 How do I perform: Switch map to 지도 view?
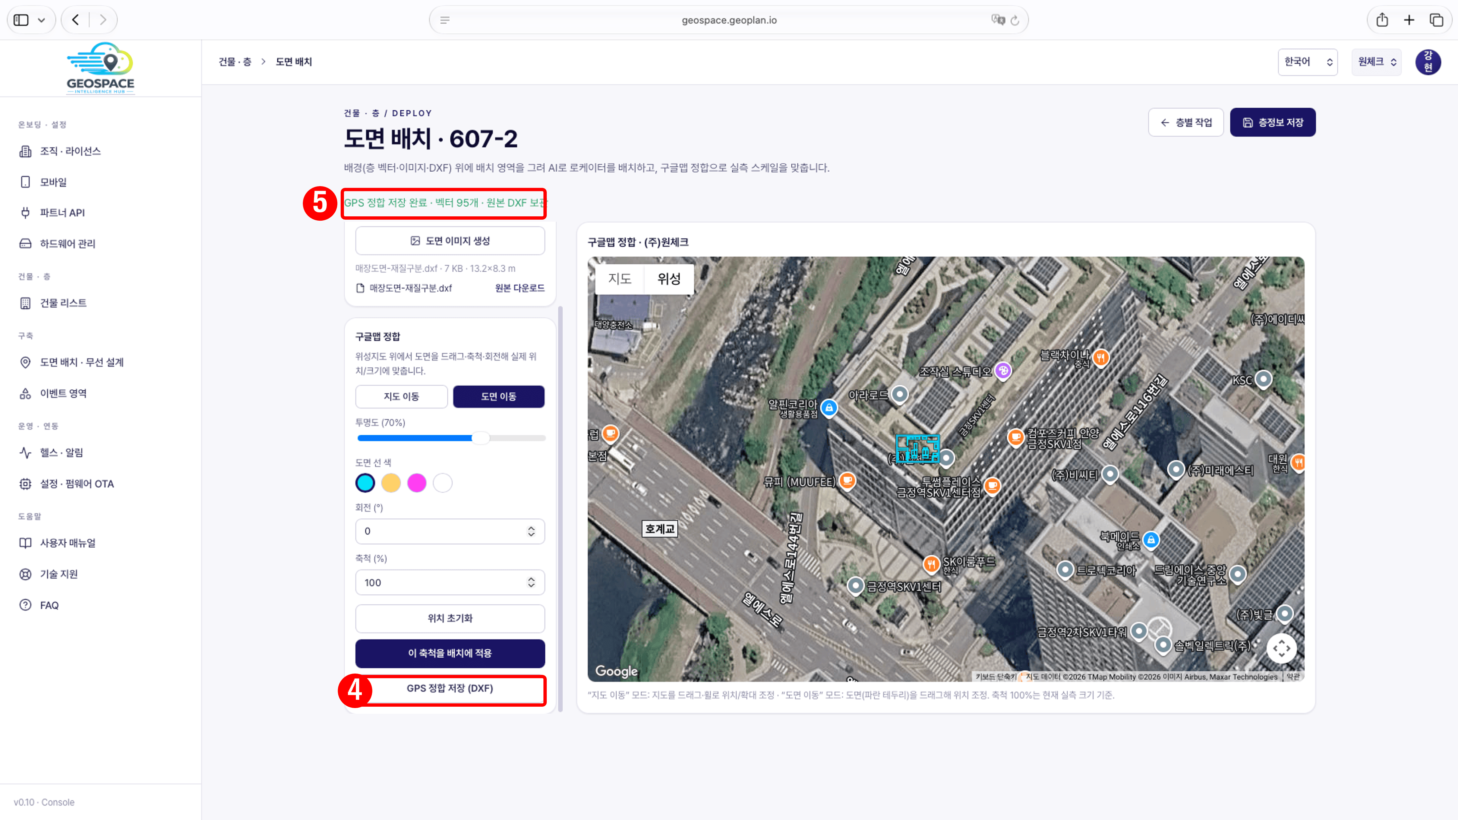pyautogui.click(x=620, y=278)
